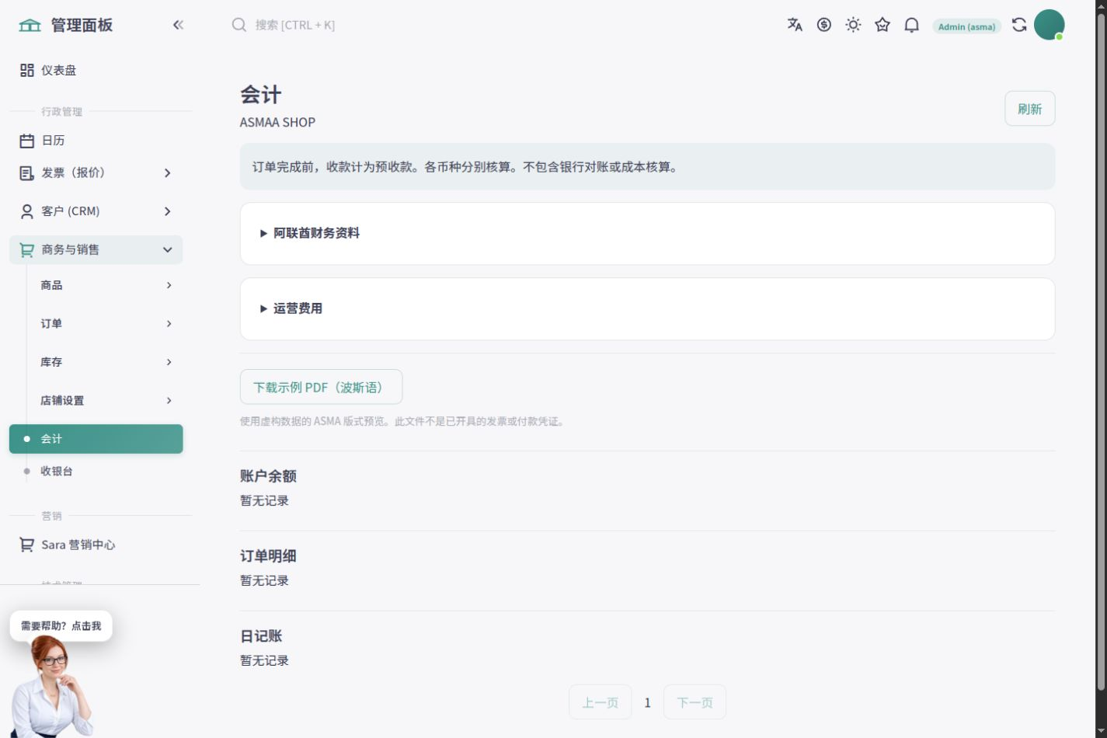1107x738 pixels.
Task: Click the assistant woman avatar
Action: click(x=51, y=688)
